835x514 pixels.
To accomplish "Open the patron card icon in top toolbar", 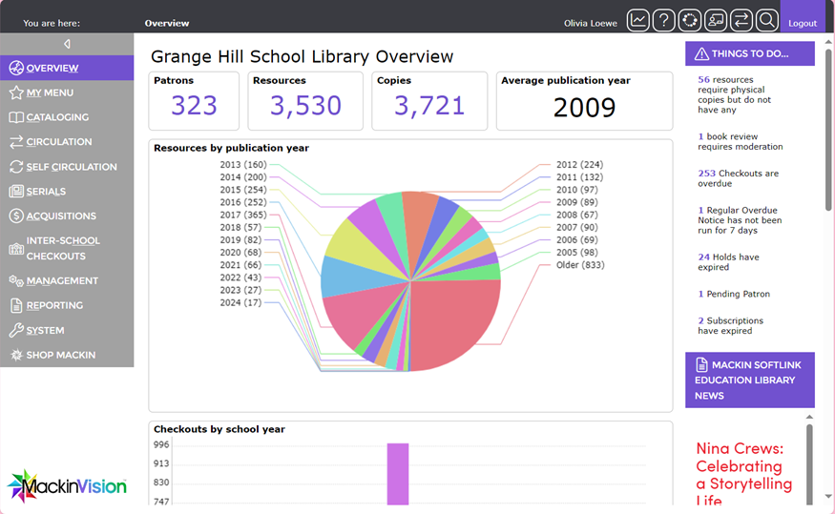I will click(x=716, y=21).
